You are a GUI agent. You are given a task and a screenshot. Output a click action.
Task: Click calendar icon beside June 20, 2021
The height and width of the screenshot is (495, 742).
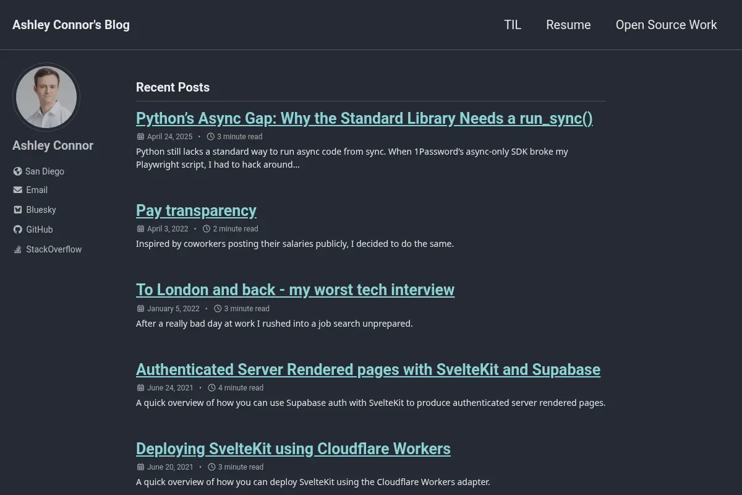[140, 467]
